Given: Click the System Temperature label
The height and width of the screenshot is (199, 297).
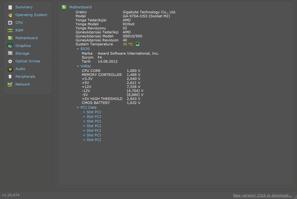Looking at the screenshot, I should pyautogui.click(x=94, y=44).
